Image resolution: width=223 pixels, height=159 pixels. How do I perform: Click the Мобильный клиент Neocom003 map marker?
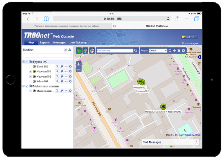pyautogui.click(x=163, y=107)
